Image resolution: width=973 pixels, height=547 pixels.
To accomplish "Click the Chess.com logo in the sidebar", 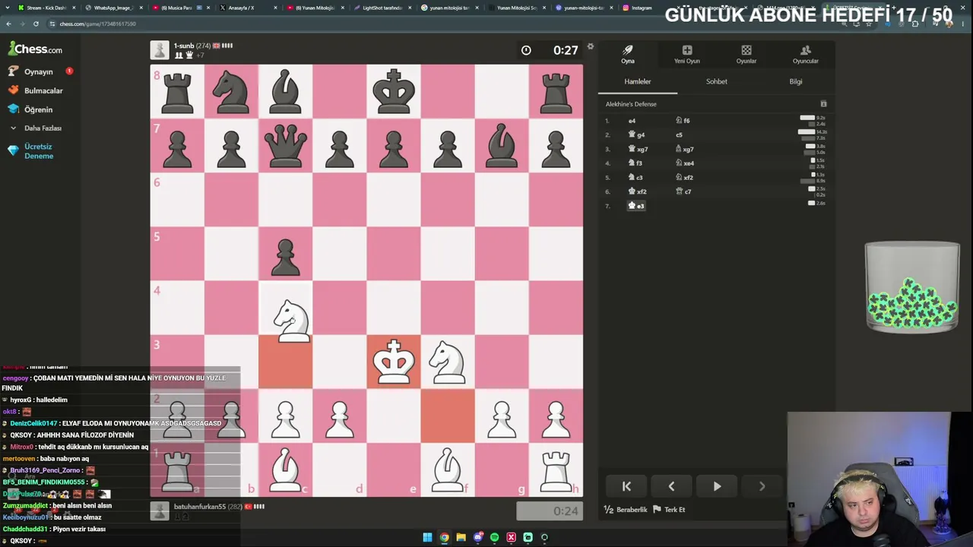I will [36, 49].
